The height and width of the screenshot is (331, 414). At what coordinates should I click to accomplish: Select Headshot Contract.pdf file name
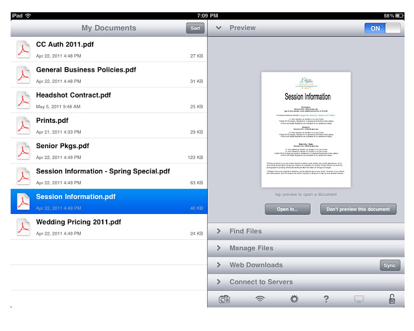73,95
